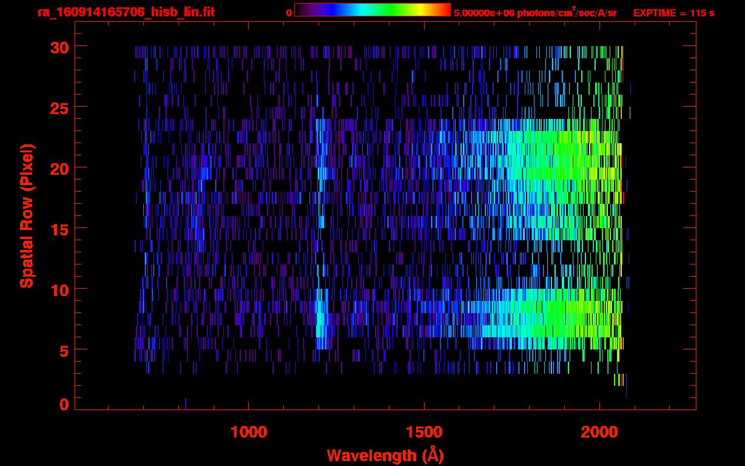Screen dimensions: 745x466
Task: Click the filename ra_160914165706_hisb_lin.fit
Action: point(126,12)
